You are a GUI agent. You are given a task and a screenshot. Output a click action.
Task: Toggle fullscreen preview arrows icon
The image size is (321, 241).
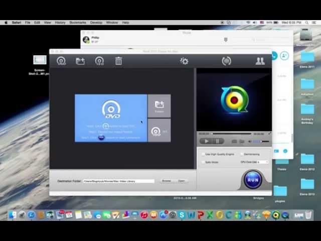(x=270, y=134)
